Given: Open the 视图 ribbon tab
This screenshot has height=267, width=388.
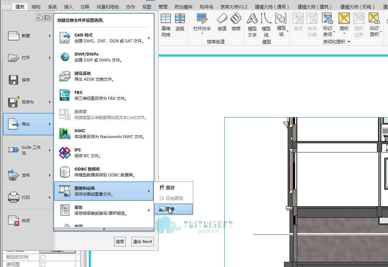Looking at the screenshot, I should [147, 7].
